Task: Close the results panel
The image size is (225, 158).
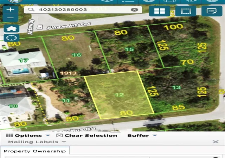Action: pos(216,142)
